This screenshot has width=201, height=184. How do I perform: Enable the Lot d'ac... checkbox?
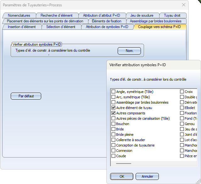point(182,140)
